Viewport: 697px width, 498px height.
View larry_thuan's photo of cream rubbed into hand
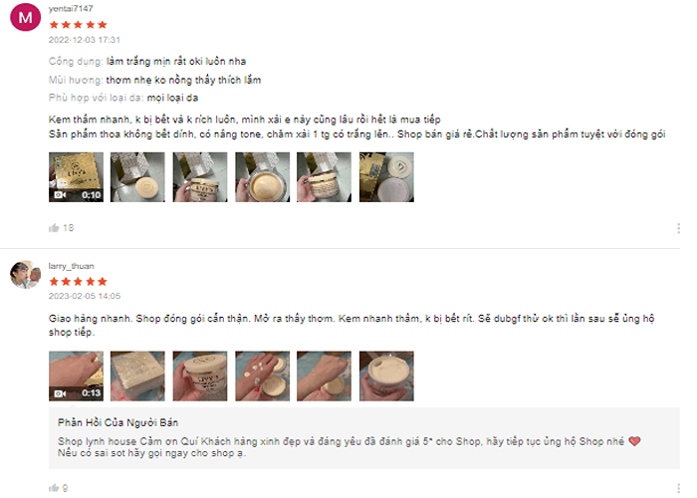(x=324, y=375)
